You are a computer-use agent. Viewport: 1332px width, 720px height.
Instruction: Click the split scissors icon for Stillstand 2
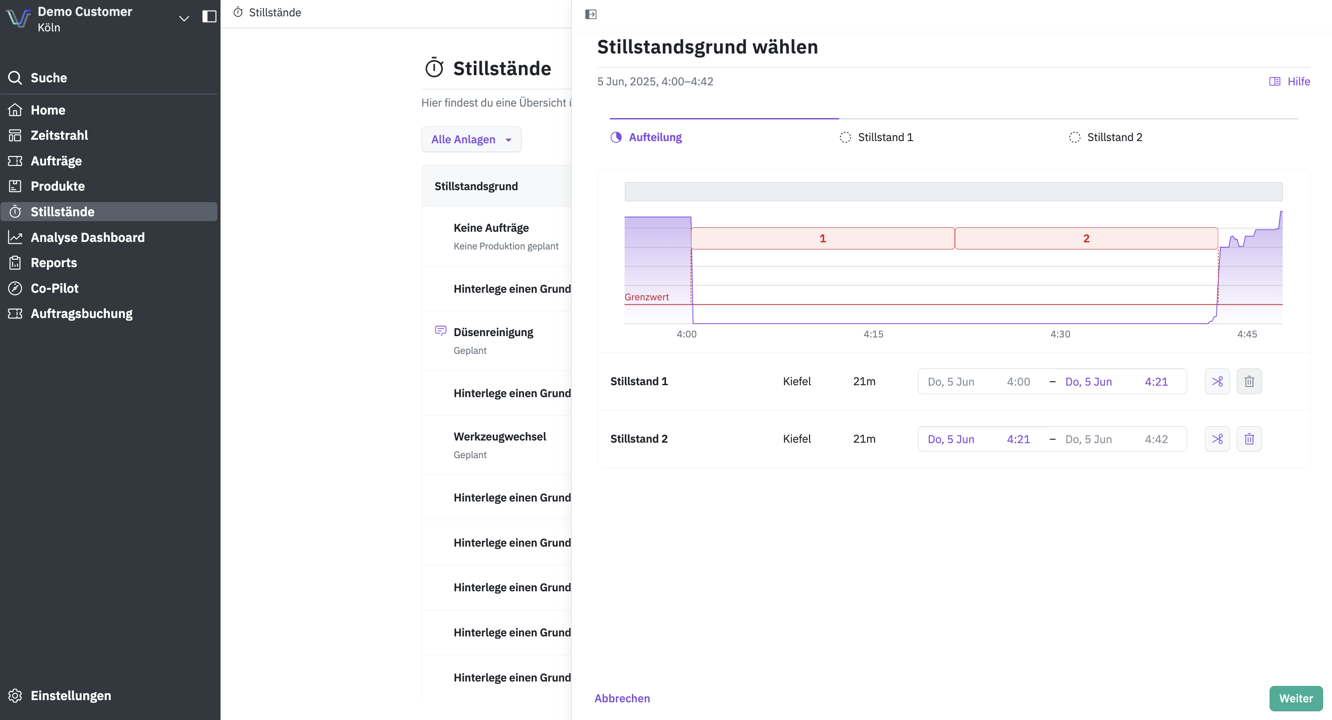[1217, 439]
